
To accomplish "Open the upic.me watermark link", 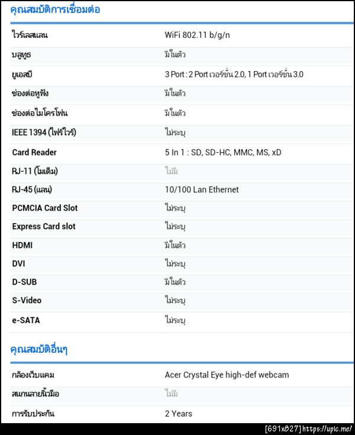I will pos(329,428).
